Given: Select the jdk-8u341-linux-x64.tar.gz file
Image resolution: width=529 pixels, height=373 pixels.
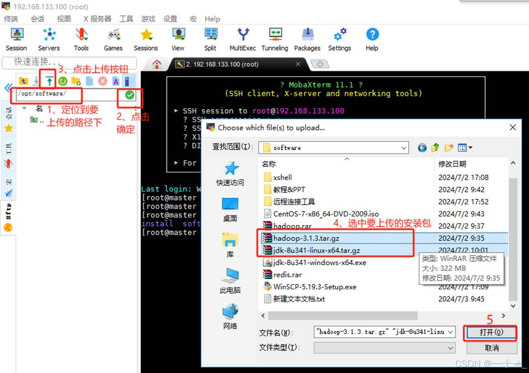Looking at the screenshot, I should [x=384, y=251].
